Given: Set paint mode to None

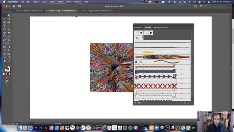Looking at the screenshot, I should pos(10,74).
